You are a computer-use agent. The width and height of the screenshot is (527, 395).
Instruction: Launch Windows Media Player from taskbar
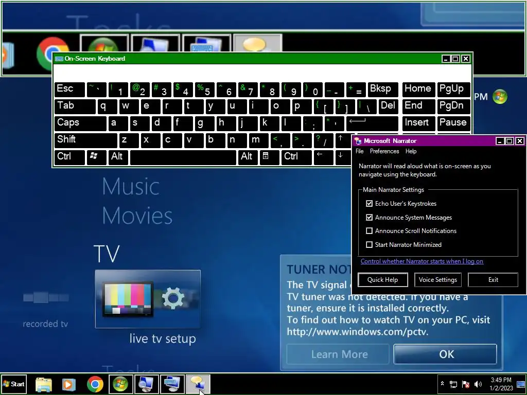[x=68, y=384]
